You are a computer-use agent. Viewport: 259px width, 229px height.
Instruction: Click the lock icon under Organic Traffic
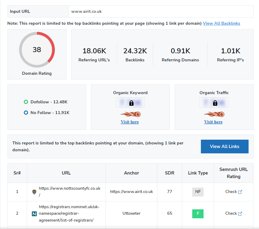[x=215, y=103]
